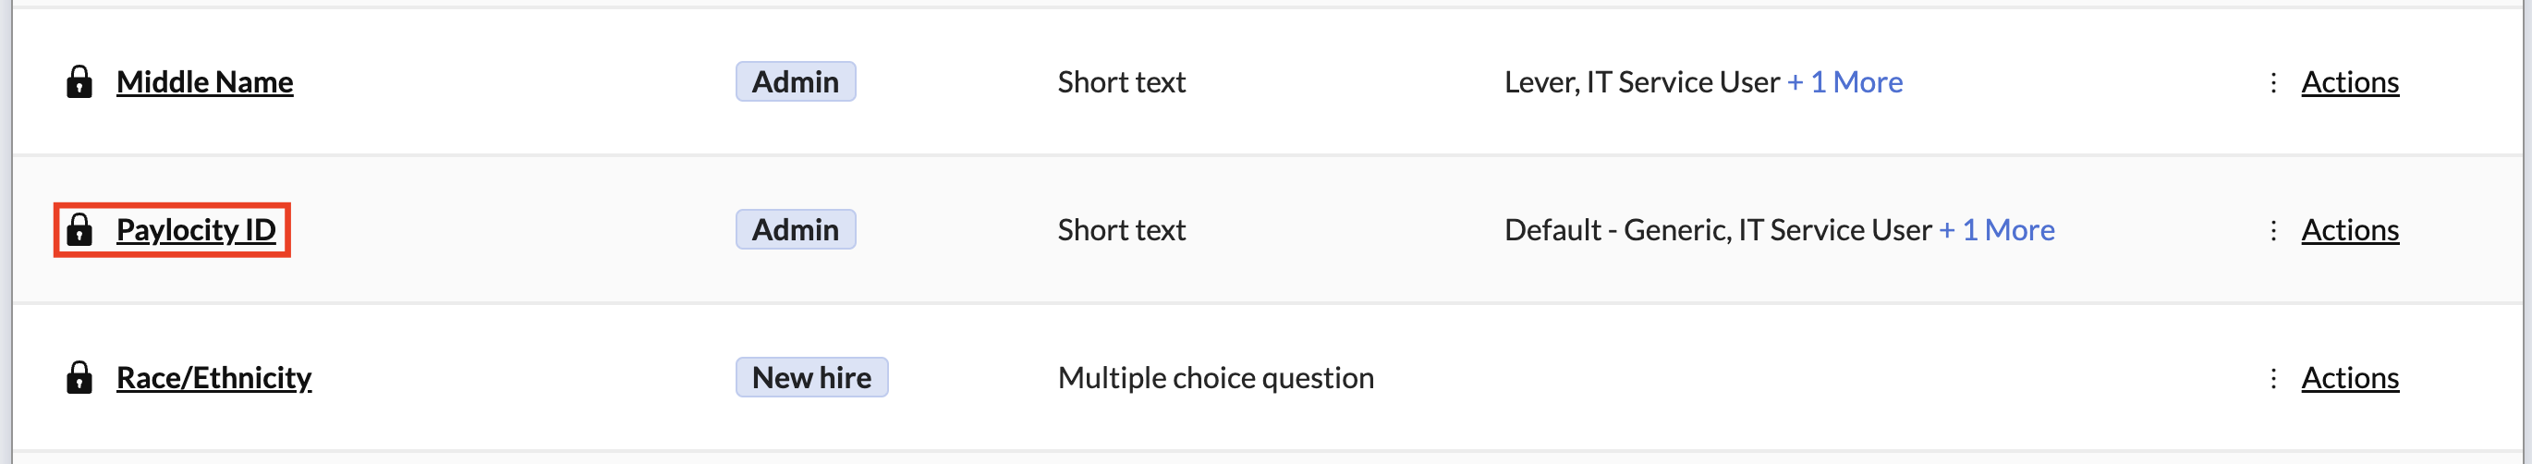Click 'Multiple choice question' type text
This screenshot has width=2532, height=464.
pos(1215,378)
